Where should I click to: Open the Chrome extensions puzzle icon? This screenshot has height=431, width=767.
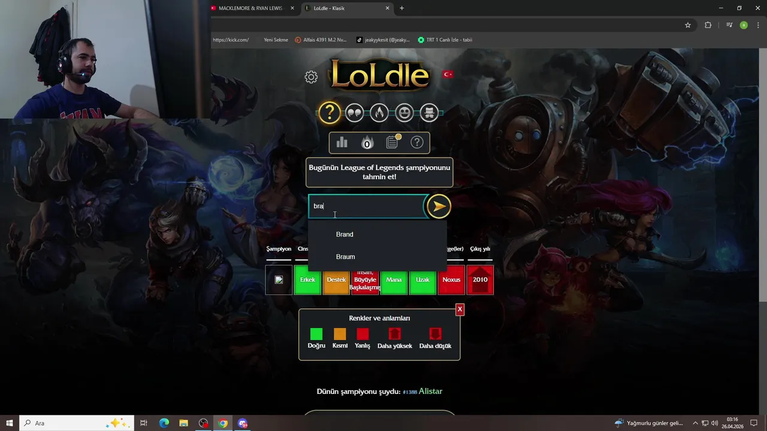click(708, 25)
